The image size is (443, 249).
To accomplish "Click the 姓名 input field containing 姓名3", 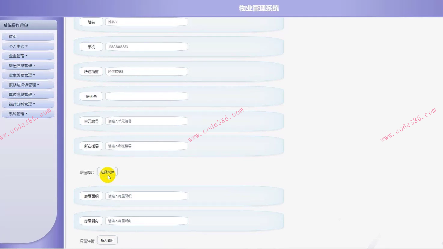I will (x=146, y=22).
